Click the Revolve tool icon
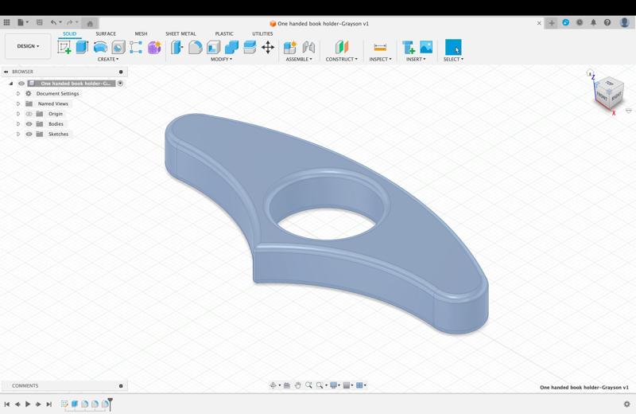The height and width of the screenshot is (414, 636). (x=100, y=48)
